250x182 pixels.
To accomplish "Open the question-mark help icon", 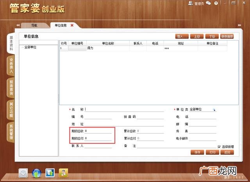I will coord(216,3).
